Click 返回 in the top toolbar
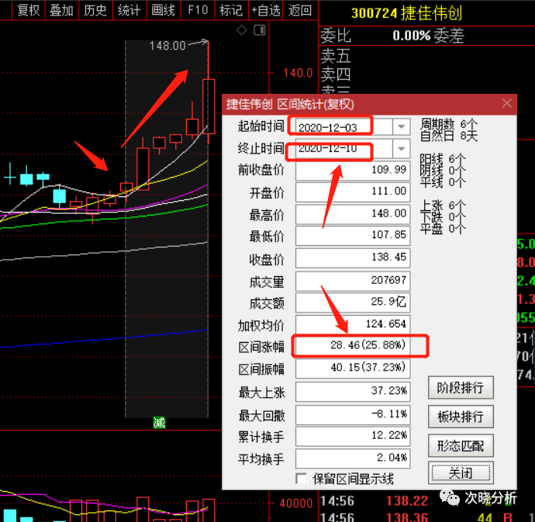This screenshot has width=535, height=522. tap(300, 10)
